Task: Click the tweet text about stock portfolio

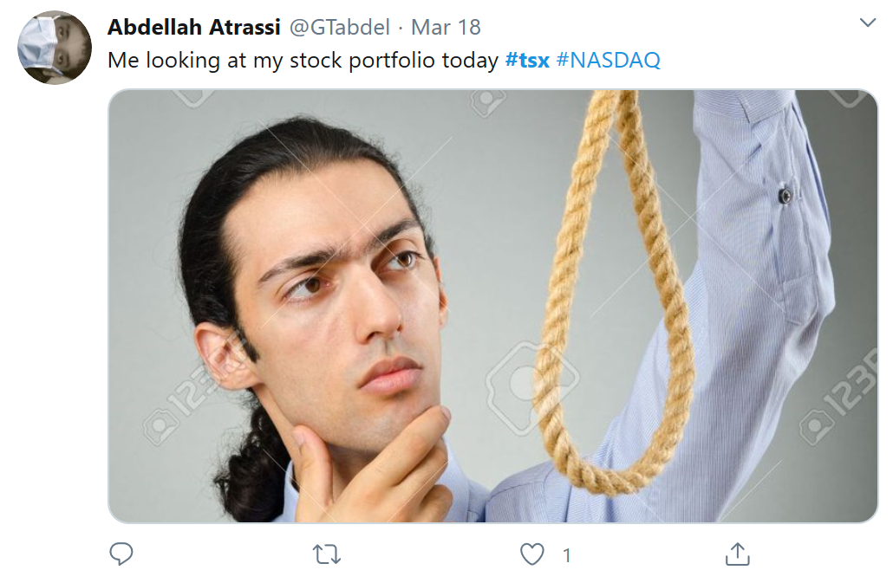Action: click(303, 60)
